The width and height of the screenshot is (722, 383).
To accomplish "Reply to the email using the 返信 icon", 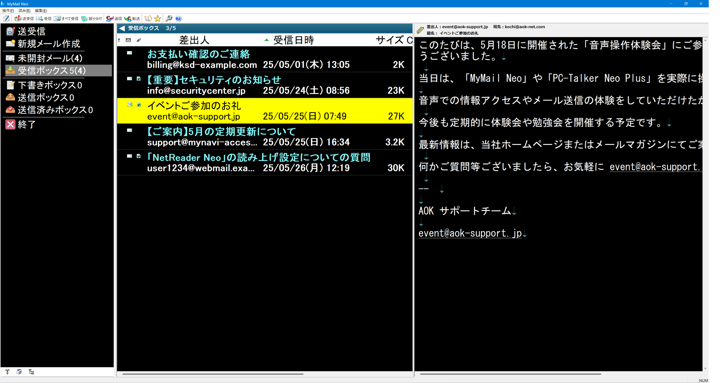I will (x=110, y=18).
